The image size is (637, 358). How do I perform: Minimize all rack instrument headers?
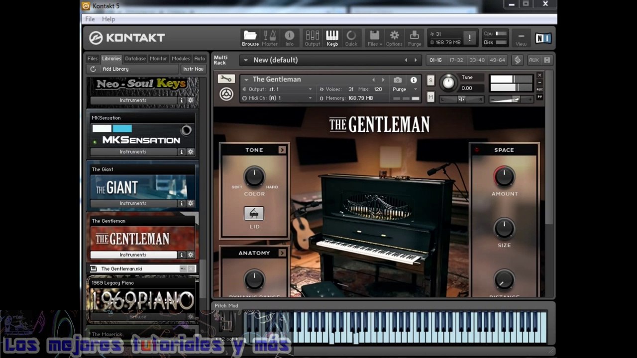coord(547,60)
